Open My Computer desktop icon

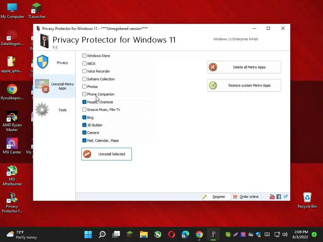coord(12,11)
